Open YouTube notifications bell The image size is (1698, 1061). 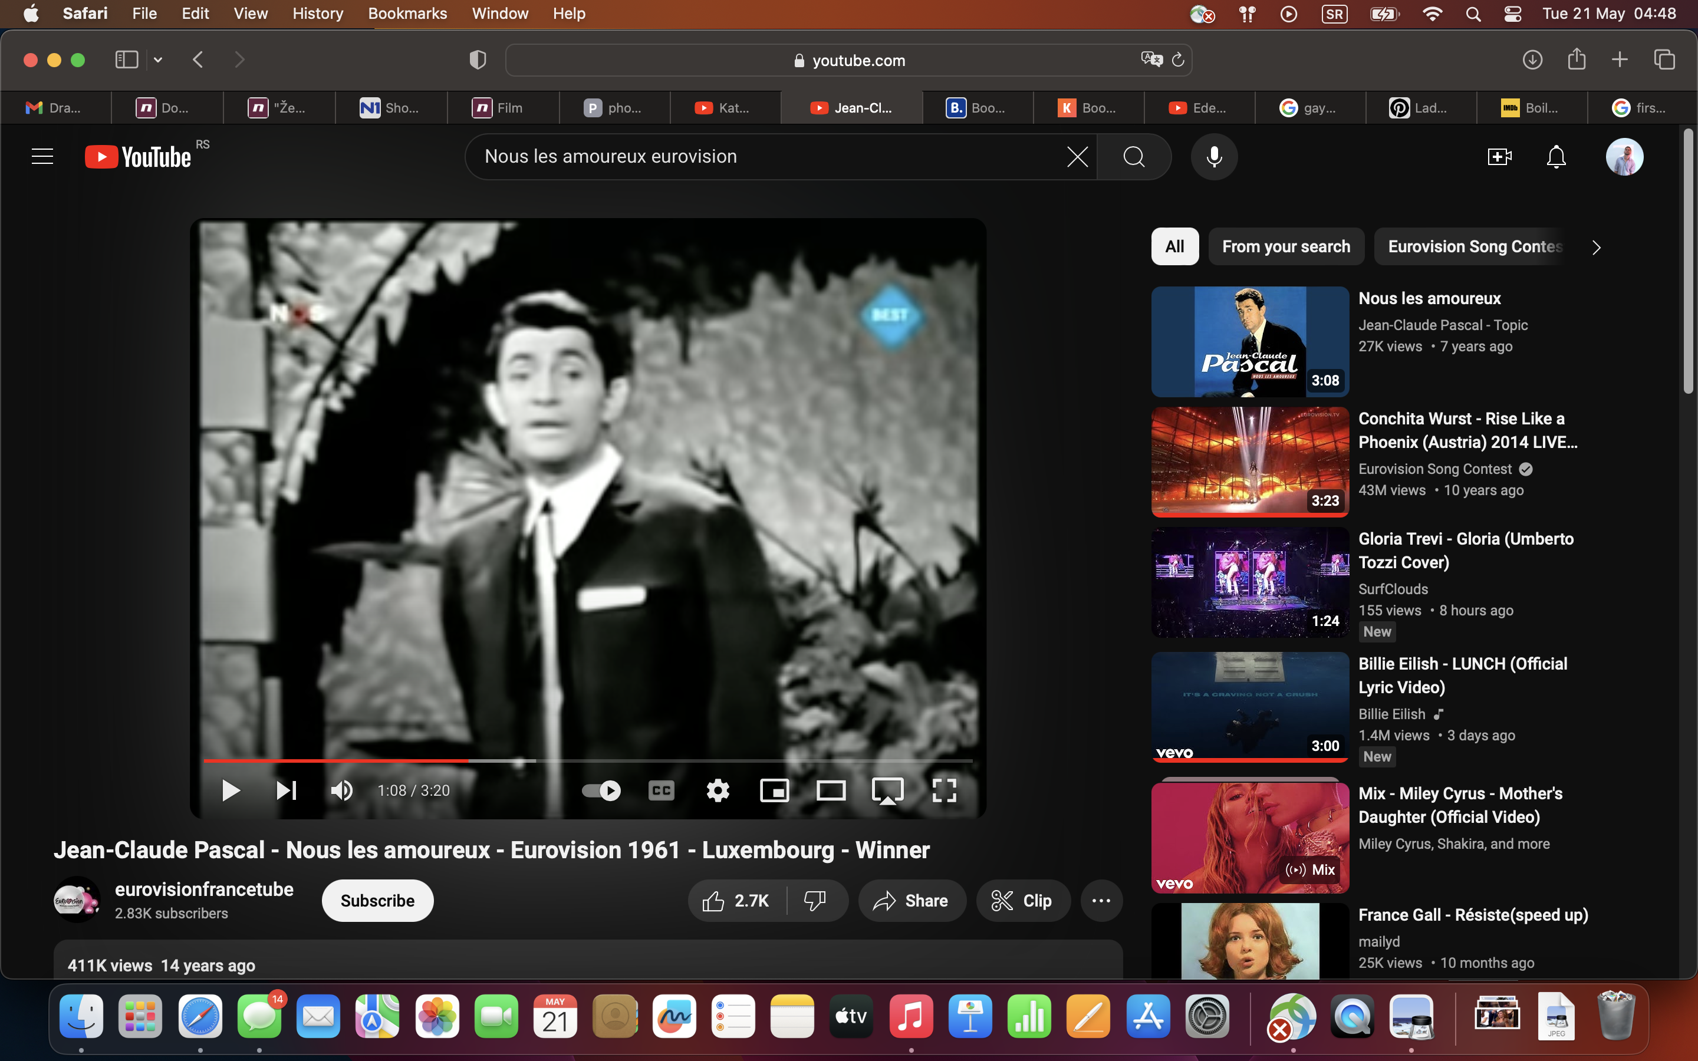click(1556, 156)
